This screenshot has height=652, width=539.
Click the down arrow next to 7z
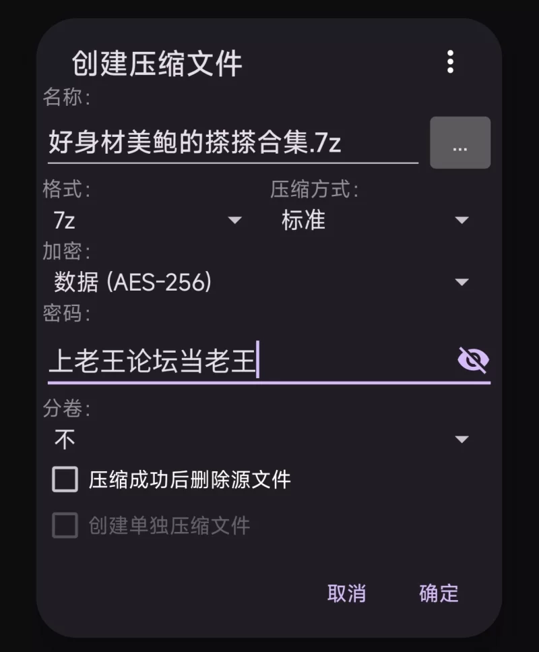[234, 220]
